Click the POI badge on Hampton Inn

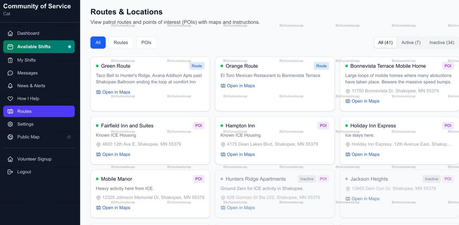[x=323, y=126]
